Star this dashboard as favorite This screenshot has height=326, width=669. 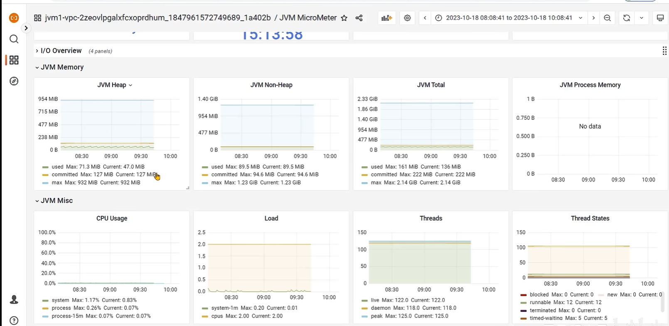(344, 18)
